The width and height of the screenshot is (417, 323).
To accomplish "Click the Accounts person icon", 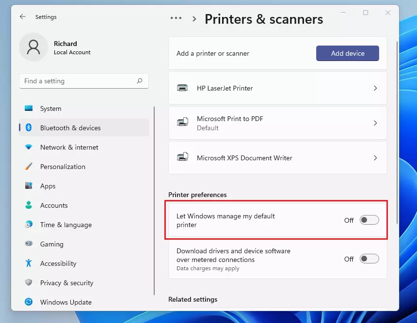I will coord(29,205).
